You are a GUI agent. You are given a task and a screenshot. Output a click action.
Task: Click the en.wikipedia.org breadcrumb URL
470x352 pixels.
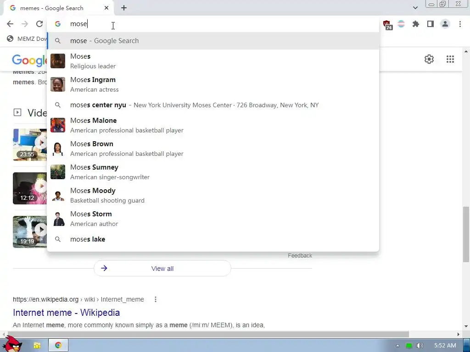click(x=78, y=299)
